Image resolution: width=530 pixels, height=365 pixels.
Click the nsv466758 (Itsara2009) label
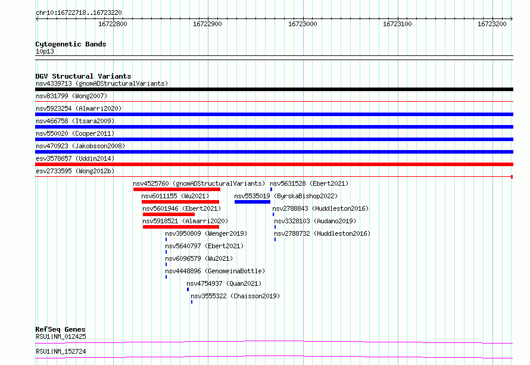tap(75, 121)
